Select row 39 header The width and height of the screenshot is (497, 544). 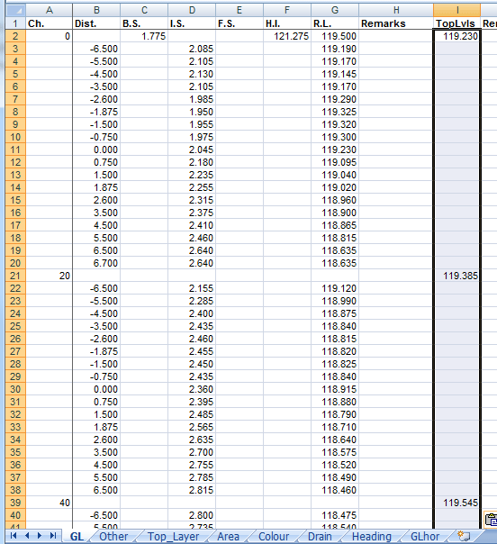[x=15, y=503]
